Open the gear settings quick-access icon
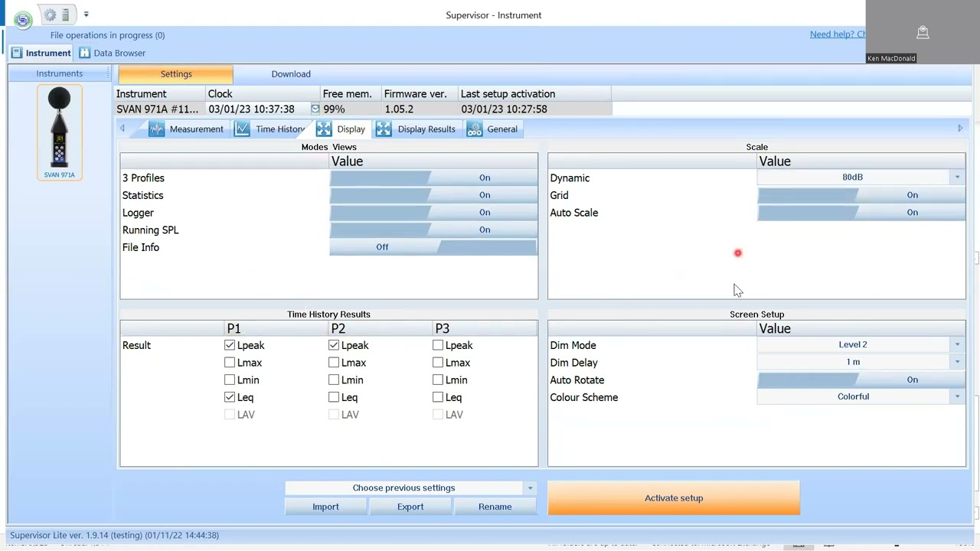980x551 pixels. (x=51, y=15)
